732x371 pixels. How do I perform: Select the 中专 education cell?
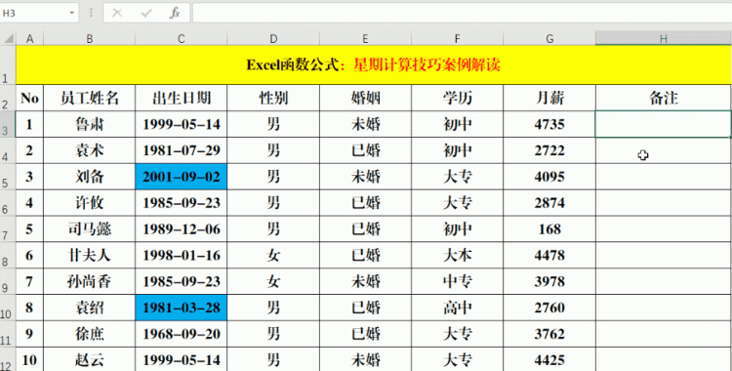click(x=457, y=281)
